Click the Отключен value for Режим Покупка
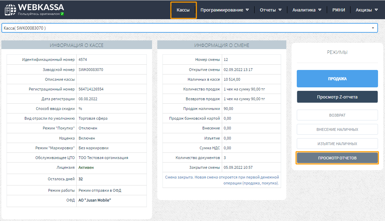385x221 pixels. point(88,128)
